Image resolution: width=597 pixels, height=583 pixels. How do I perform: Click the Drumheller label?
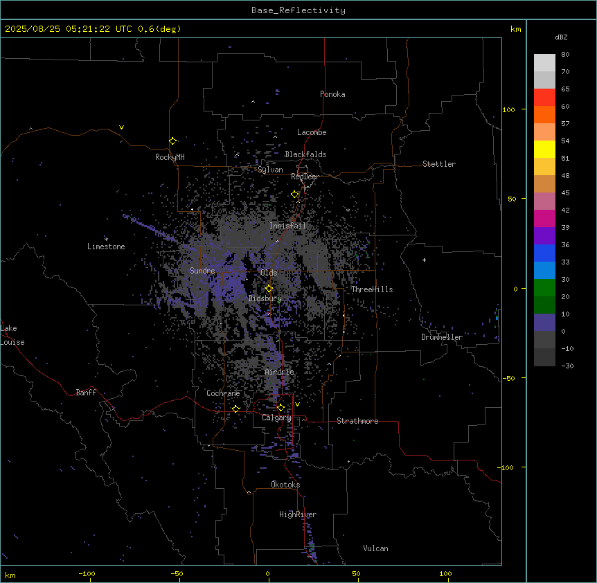tap(442, 337)
